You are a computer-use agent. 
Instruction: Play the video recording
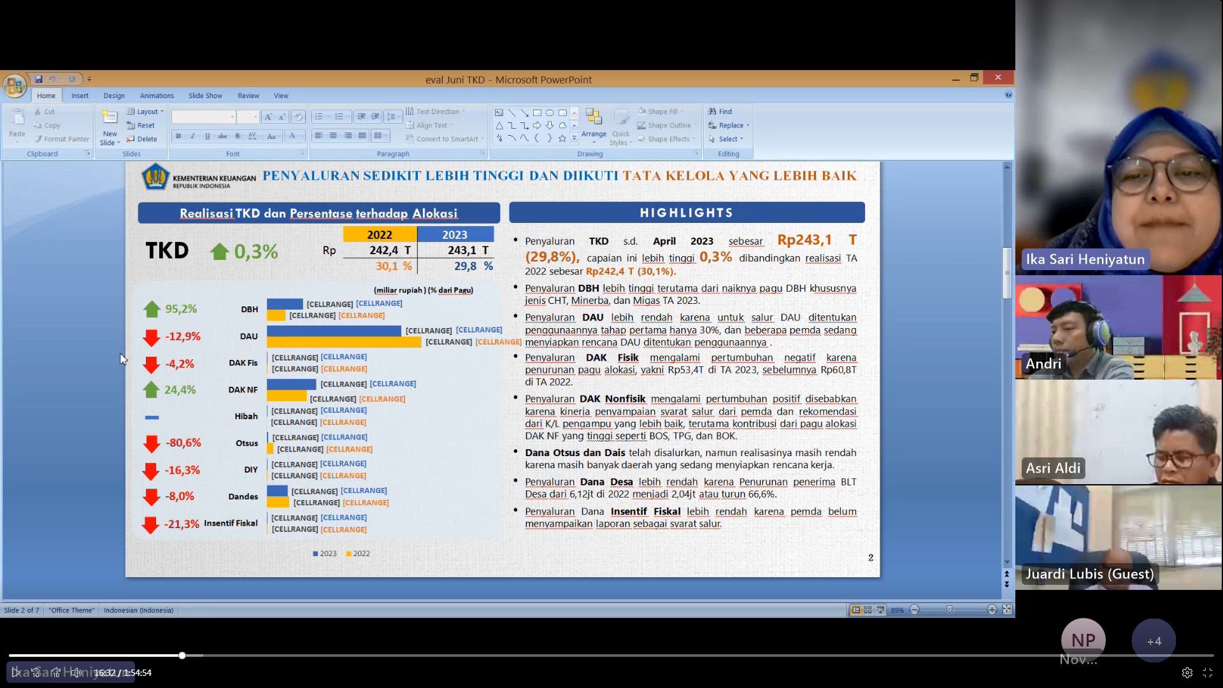coord(16,673)
